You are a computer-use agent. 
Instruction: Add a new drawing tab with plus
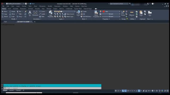pyautogui.click(x=35, y=22)
